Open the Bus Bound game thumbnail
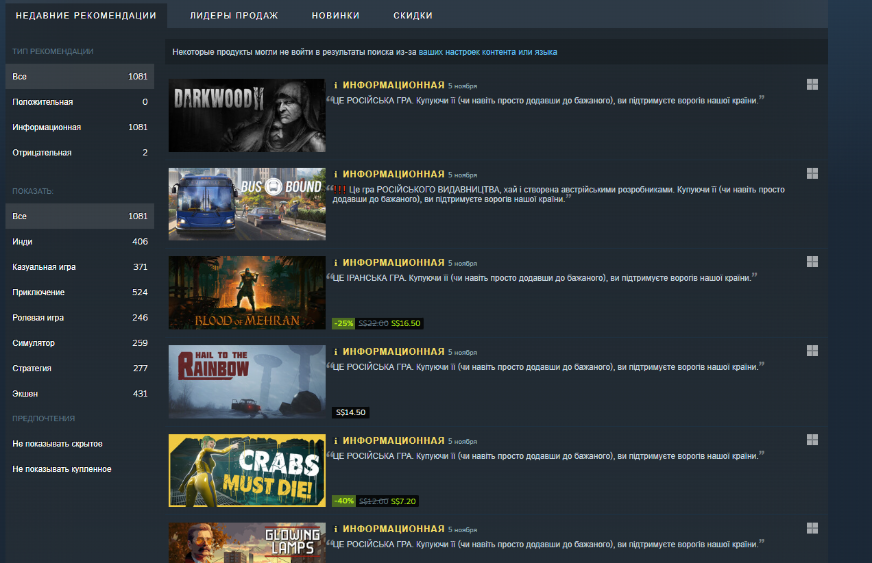This screenshot has height=563, width=872. point(247,204)
